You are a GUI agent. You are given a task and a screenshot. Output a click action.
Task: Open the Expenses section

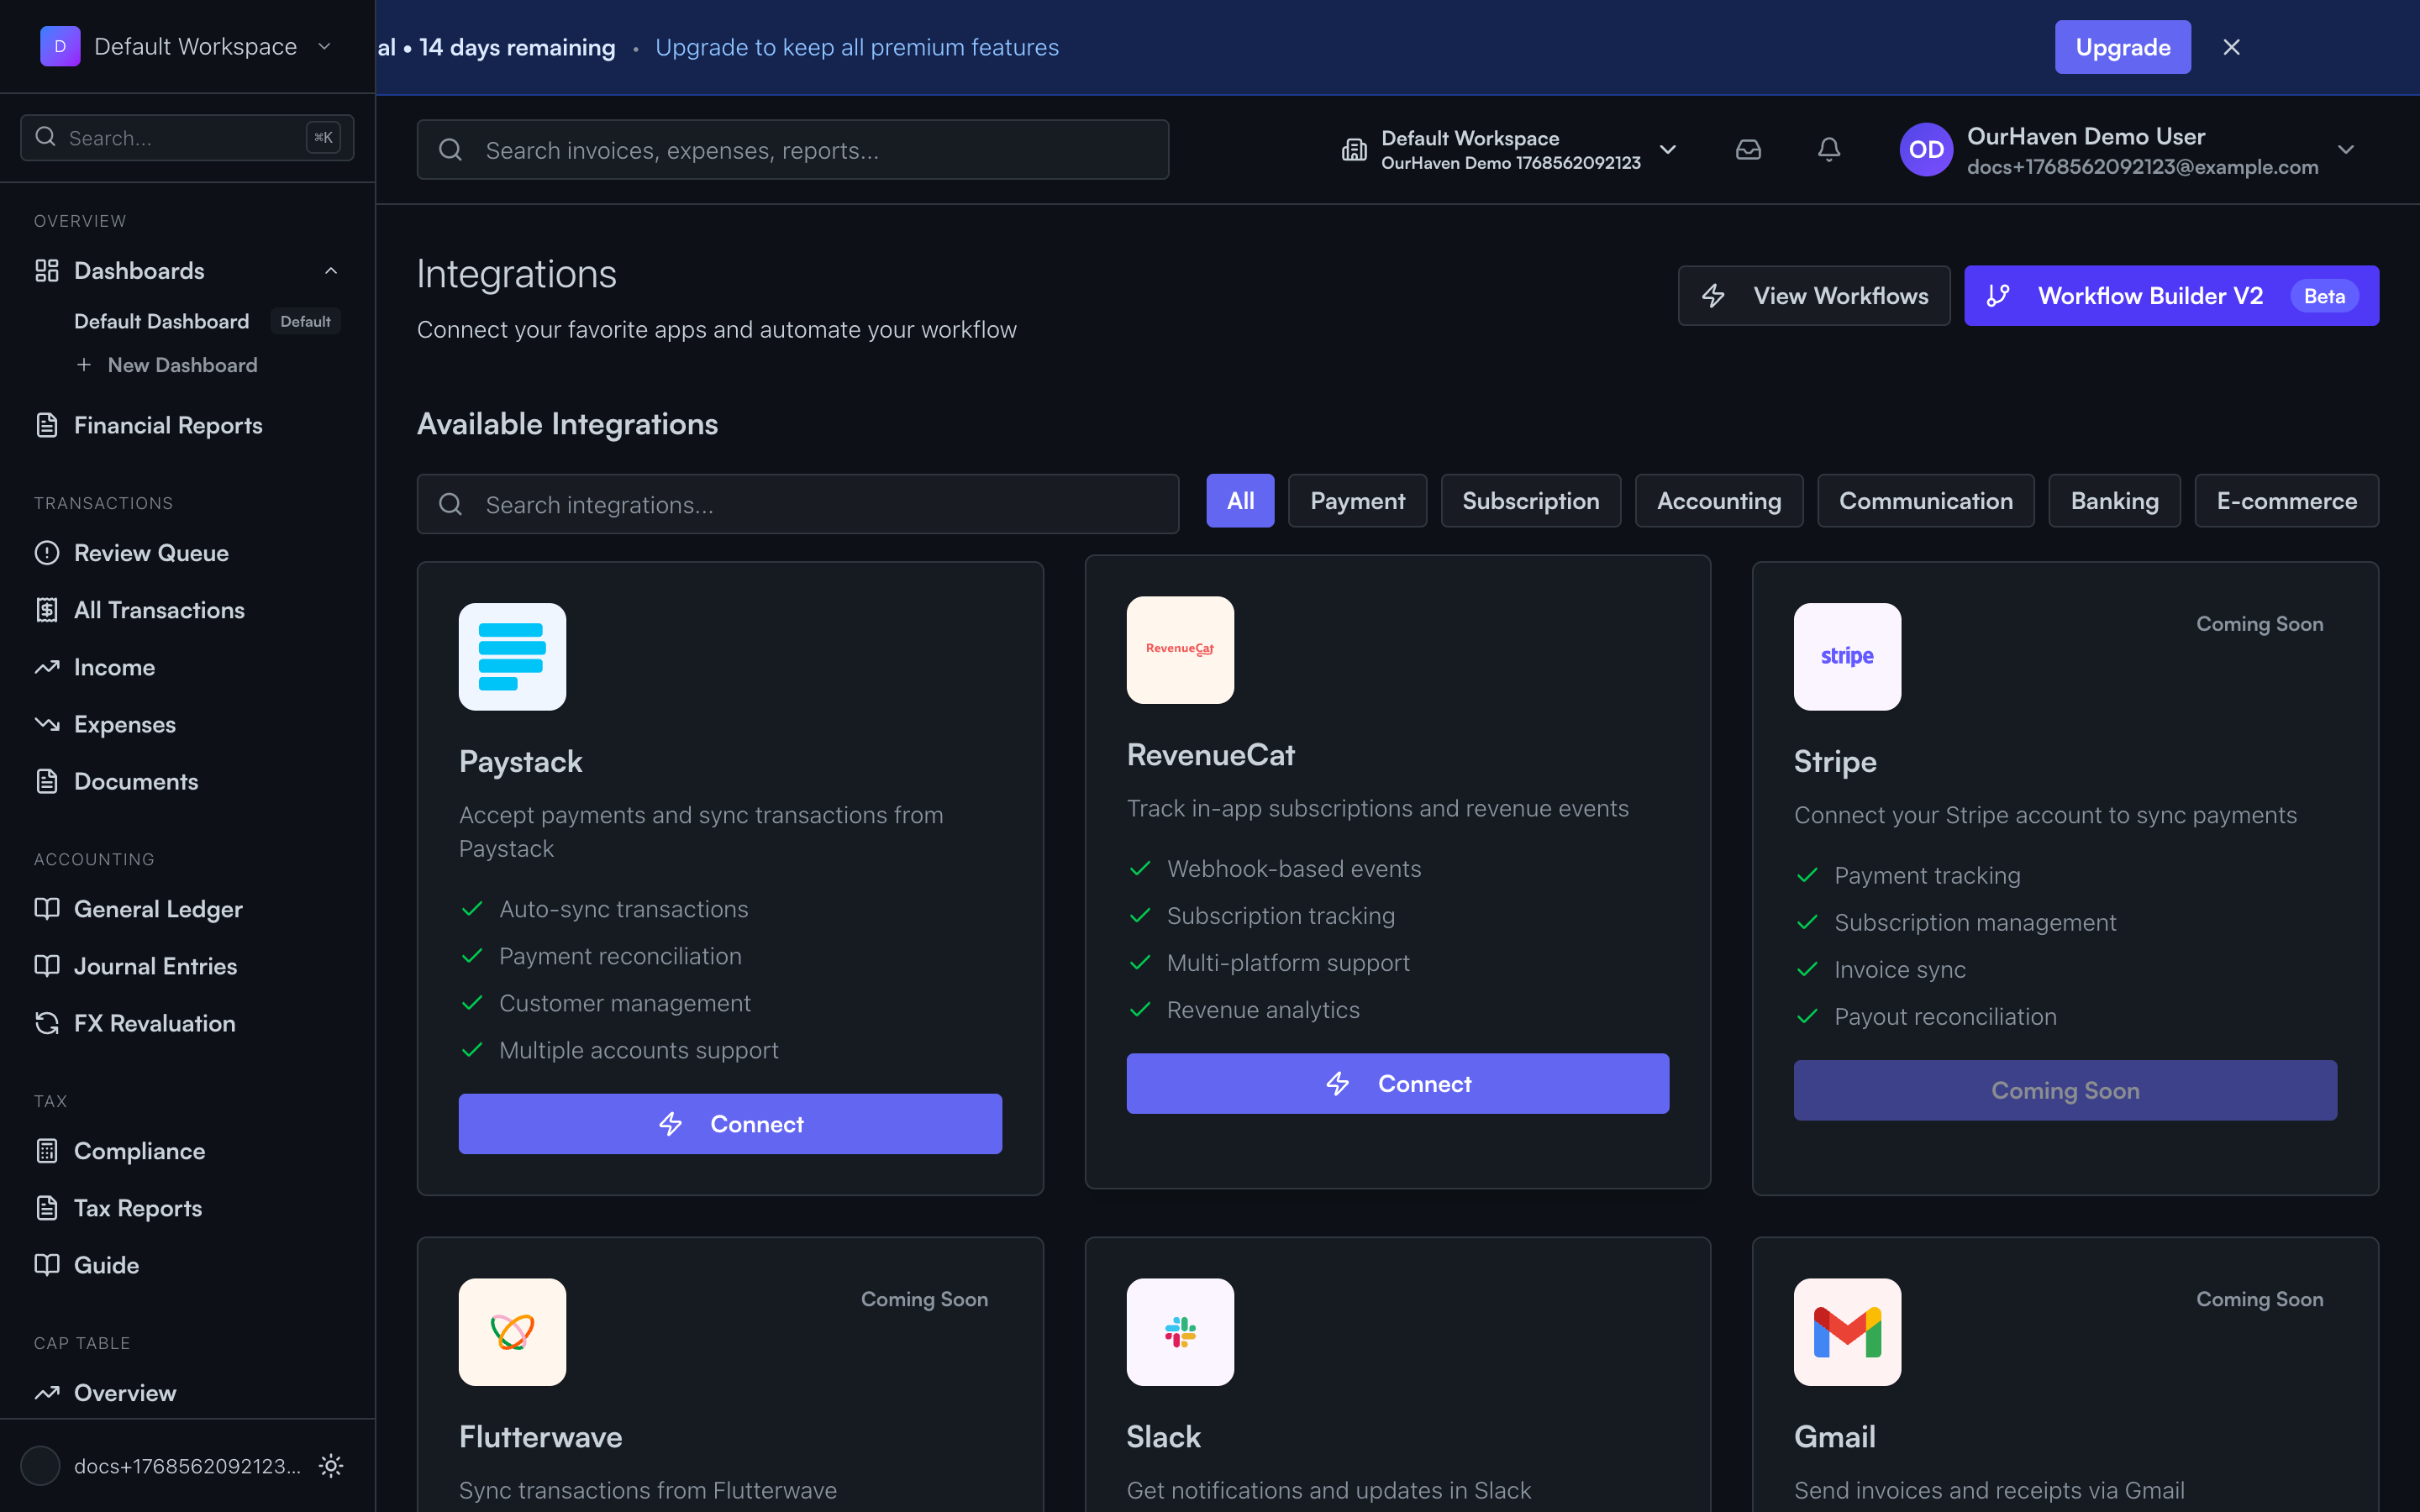tap(124, 723)
